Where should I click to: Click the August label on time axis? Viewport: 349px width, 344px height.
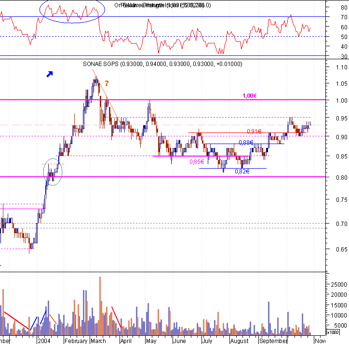coord(239,341)
